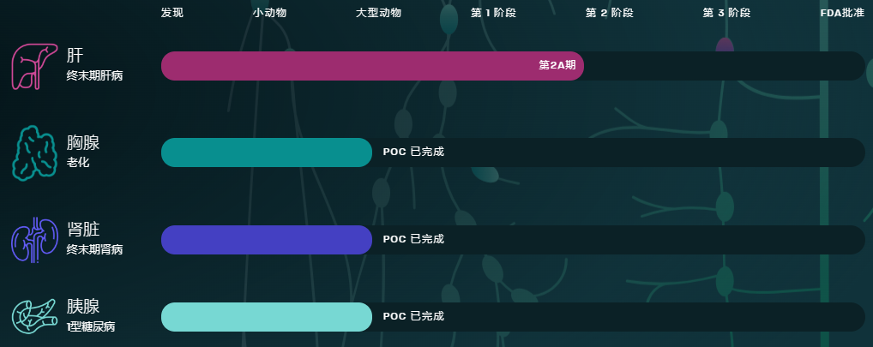This screenshot has height=347, width=873.
Task: Click the purple kidney icon
Action: [34, 240]
